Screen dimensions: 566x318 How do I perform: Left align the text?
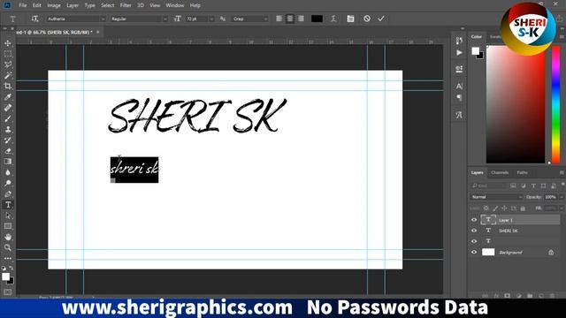pyautogui.click(x=279, y=19)
